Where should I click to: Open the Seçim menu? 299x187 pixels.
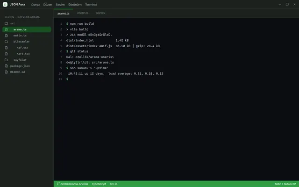[x=60, y=5]
